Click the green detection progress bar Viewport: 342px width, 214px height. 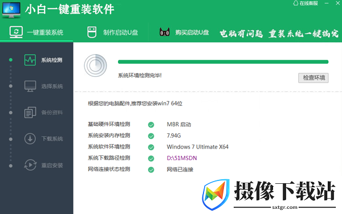[x=223, y=62]
